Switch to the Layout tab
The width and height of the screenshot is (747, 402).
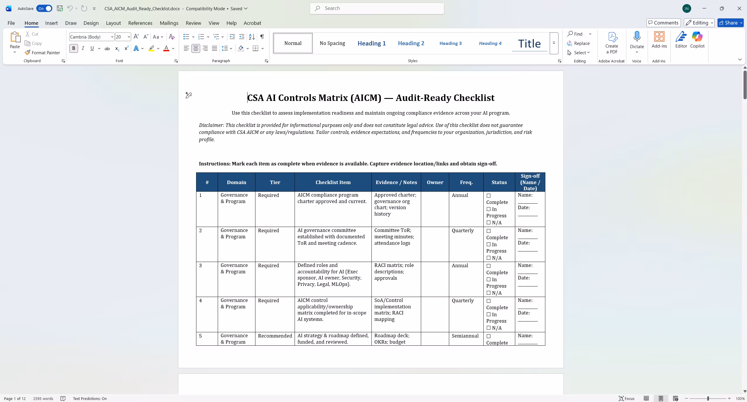[113, 23]
